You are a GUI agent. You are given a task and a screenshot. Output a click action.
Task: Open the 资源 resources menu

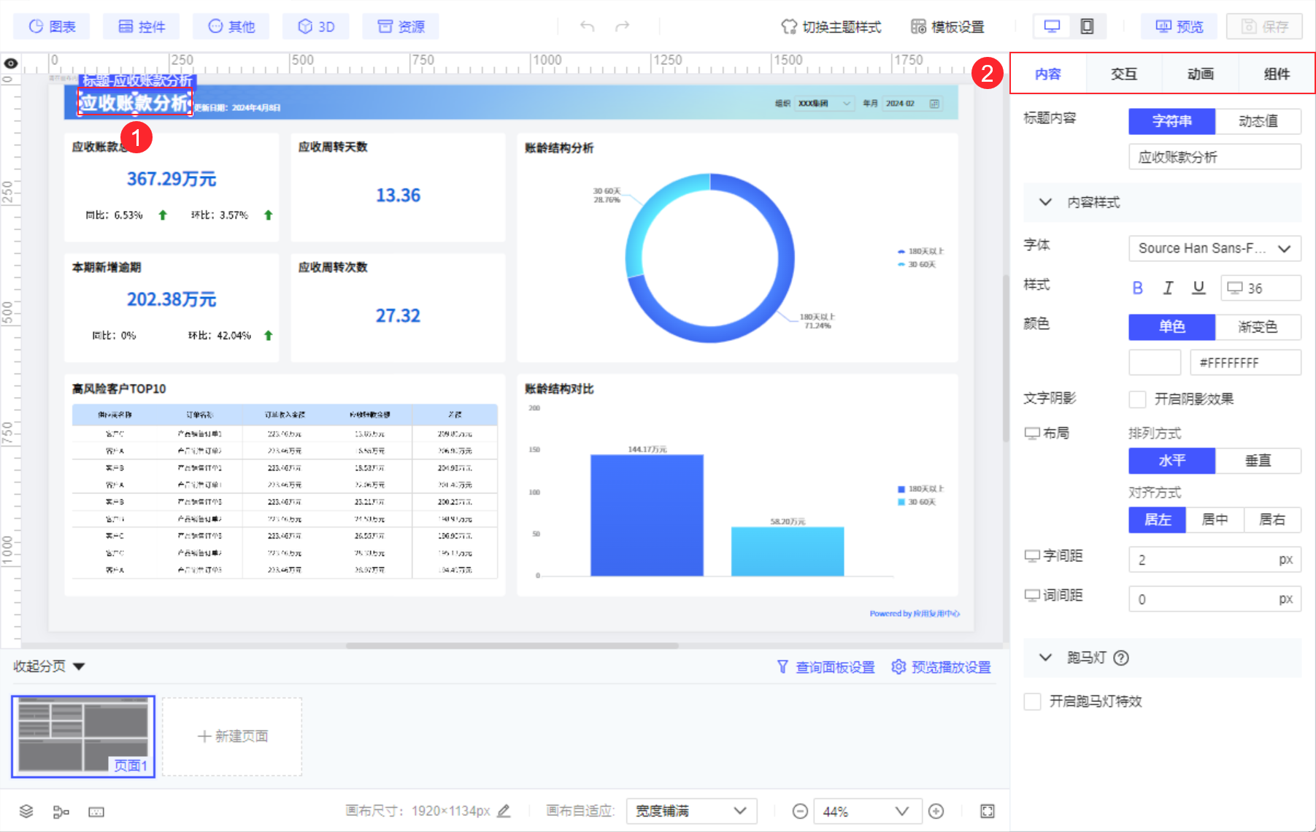(401, 27)
